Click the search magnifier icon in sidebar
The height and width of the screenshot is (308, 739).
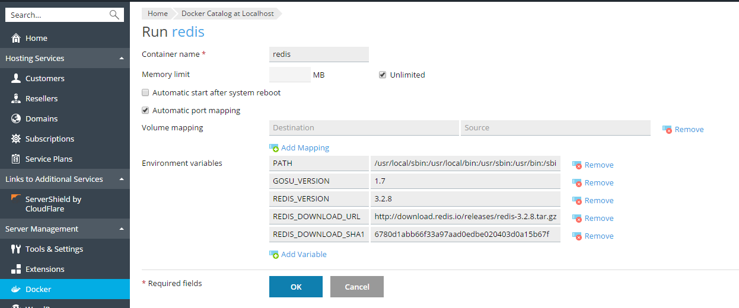click(x=114, y=15)
